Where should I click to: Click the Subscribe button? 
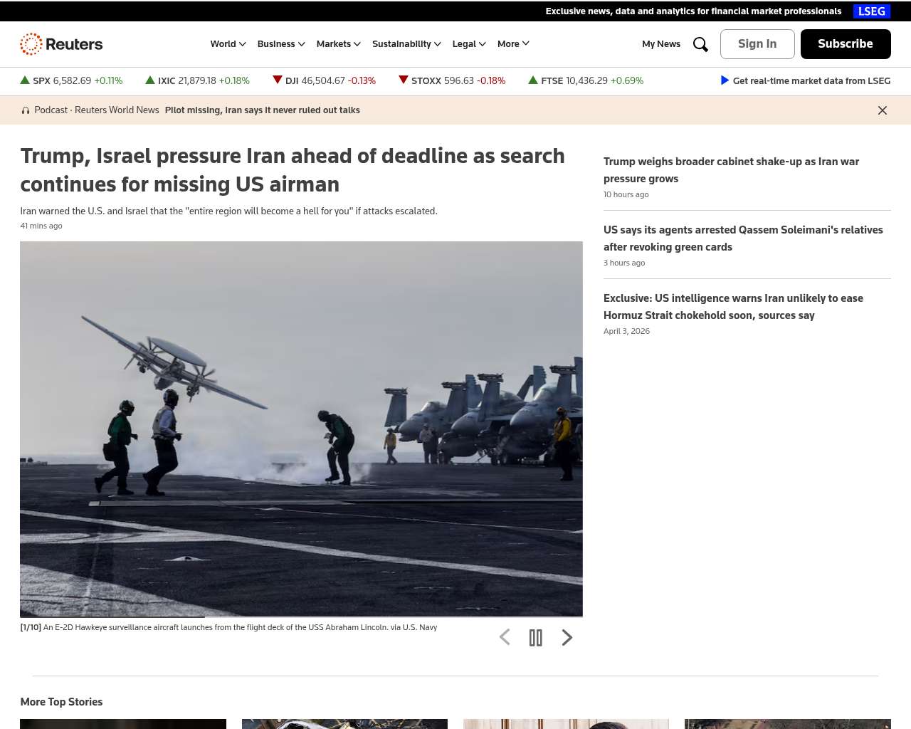coord(846,44)
